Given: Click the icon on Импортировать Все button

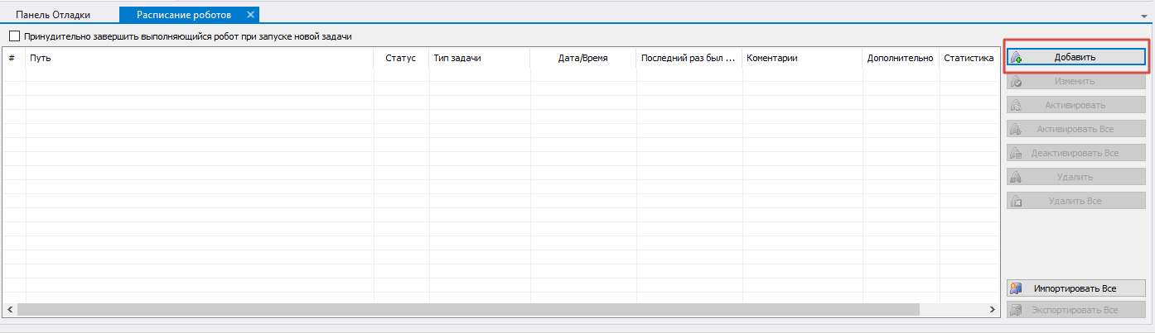Looking at the screenshot, I should coord(1016,288).
